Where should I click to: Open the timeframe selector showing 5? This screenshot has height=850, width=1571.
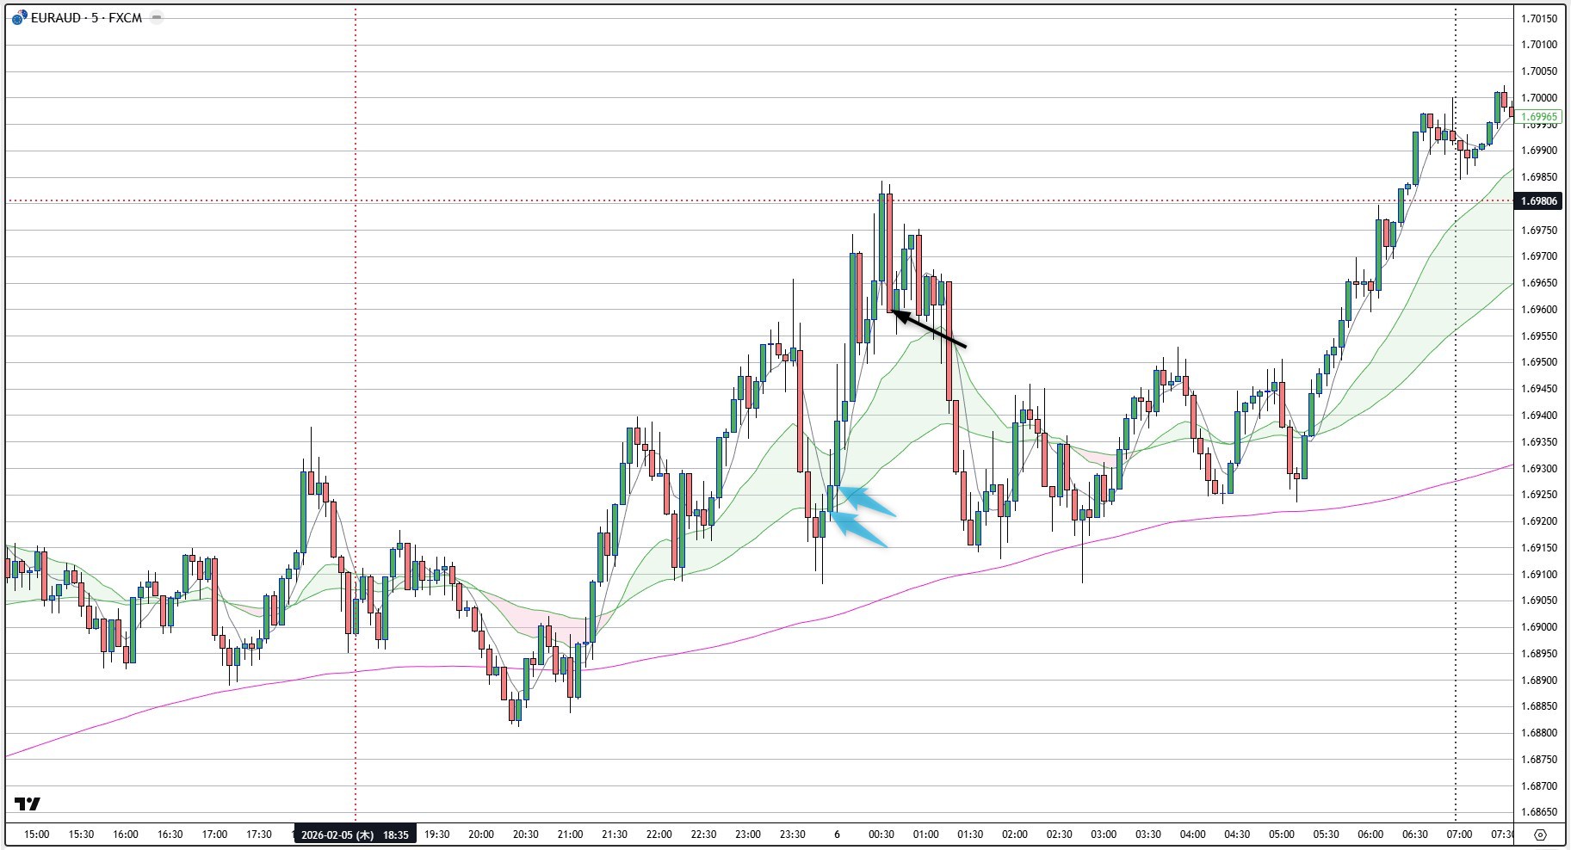point(96,16)
